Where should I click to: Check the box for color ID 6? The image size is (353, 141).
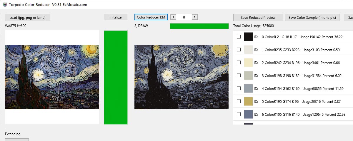pos(239,114)
